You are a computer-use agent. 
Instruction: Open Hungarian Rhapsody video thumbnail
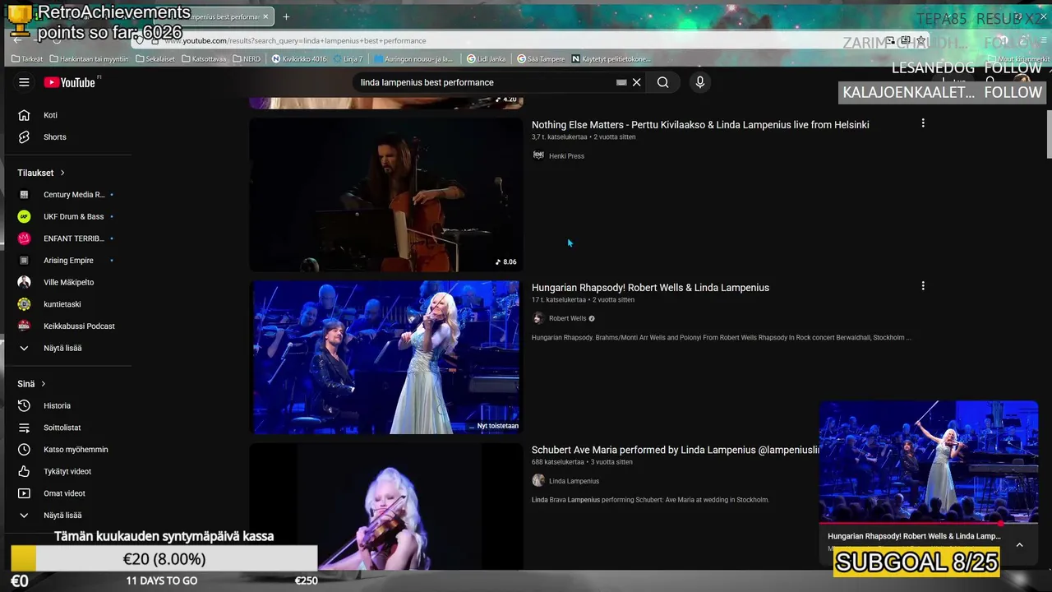tap(385, 357)
